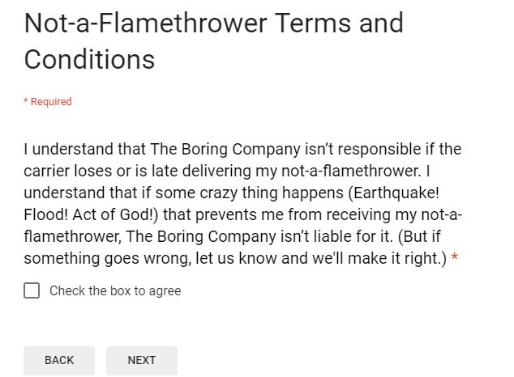This screenshot has height=377, width=514.
Task: Click the word 'flamethrower,' starting the fifth line
Action: pyautogui.click(x=72, y=236)
